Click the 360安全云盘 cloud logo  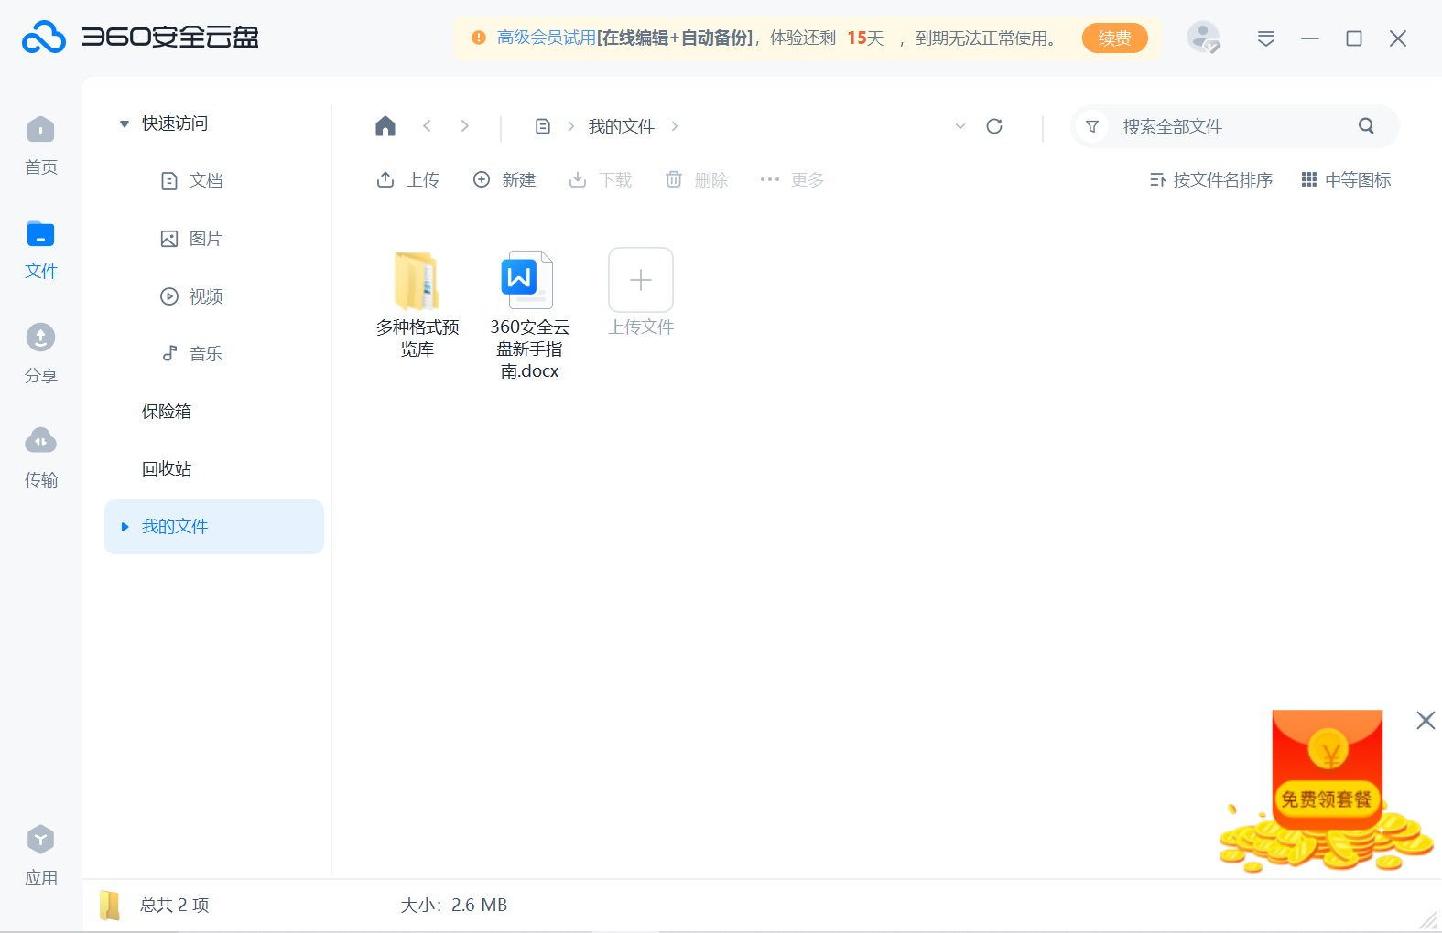(44, 38)
